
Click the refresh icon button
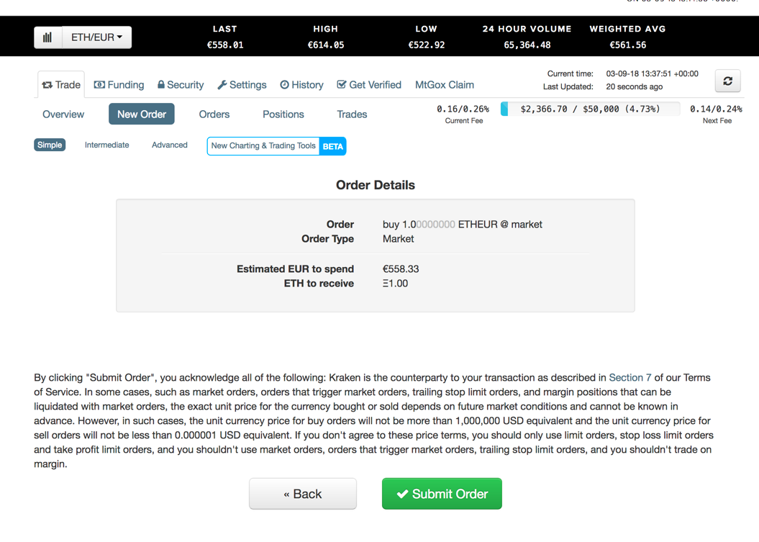click(727, 81)
